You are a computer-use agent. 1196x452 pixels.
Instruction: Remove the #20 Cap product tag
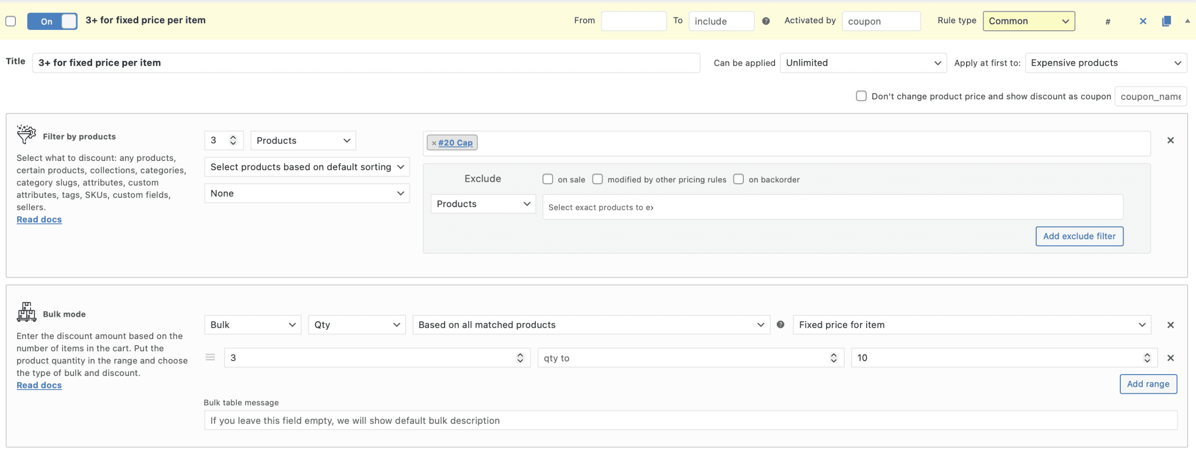[434, 143]
